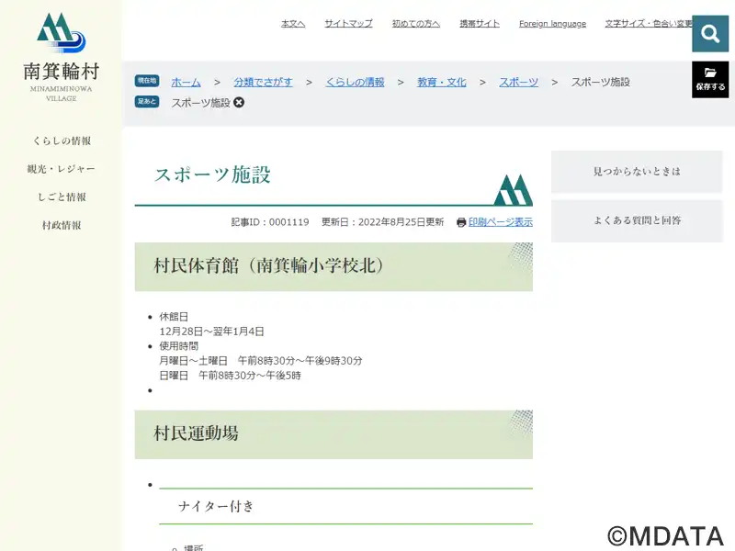Open くらしの情報 in sidebar menu
Viewport: 735px width, 551px height.
[x=62, y=141]
